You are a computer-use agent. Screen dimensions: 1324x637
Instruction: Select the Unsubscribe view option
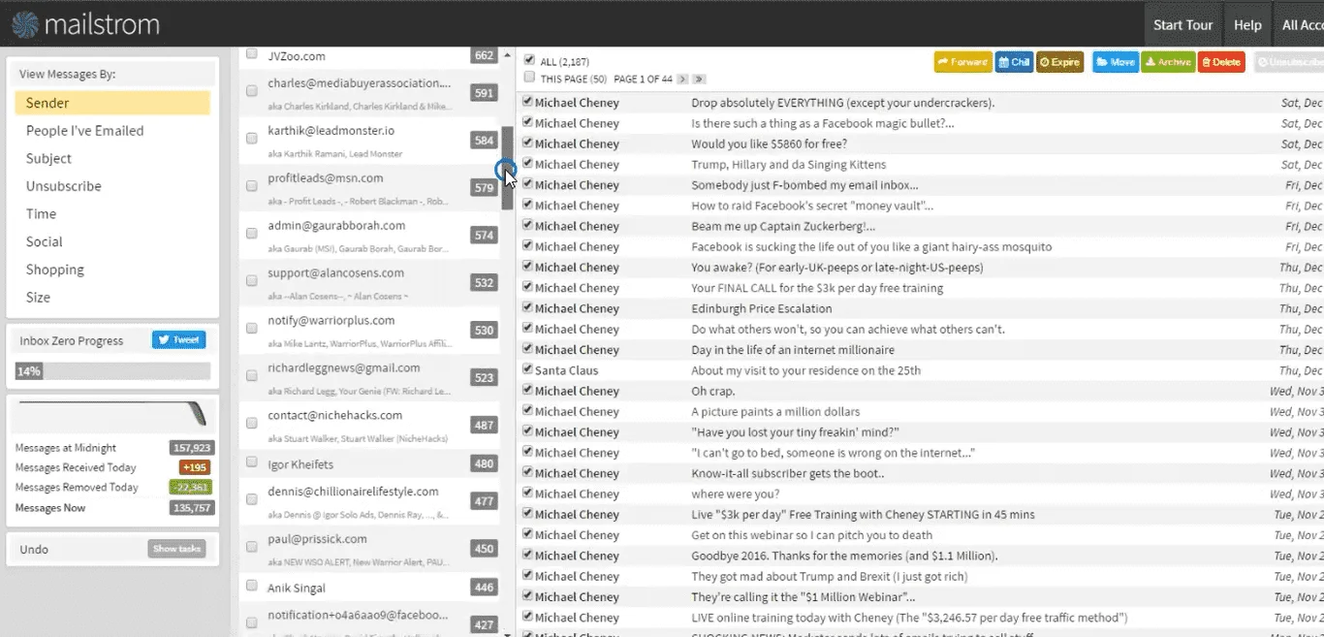coord(64,186)
